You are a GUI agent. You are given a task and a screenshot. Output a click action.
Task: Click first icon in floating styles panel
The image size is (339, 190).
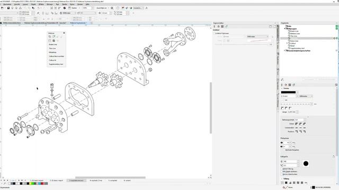coord(50,36)
